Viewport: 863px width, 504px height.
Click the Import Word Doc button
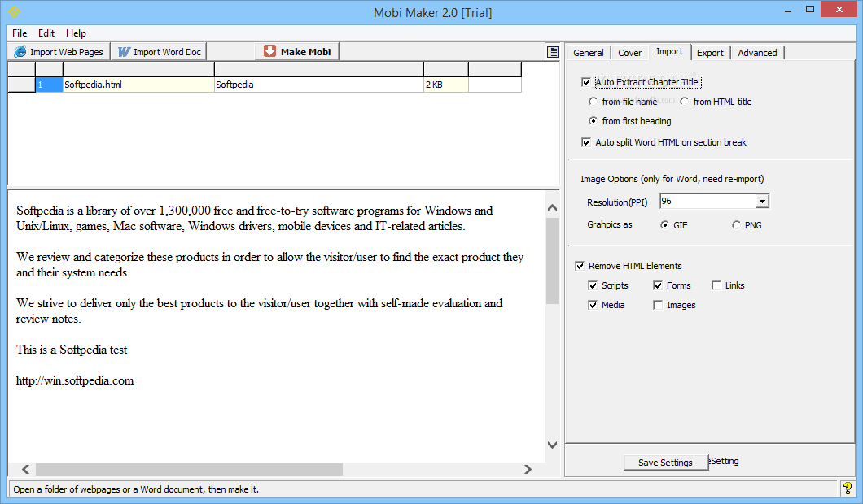(x=159, y=52)
